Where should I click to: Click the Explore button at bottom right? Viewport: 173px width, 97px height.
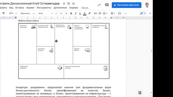tap(140, 93)
